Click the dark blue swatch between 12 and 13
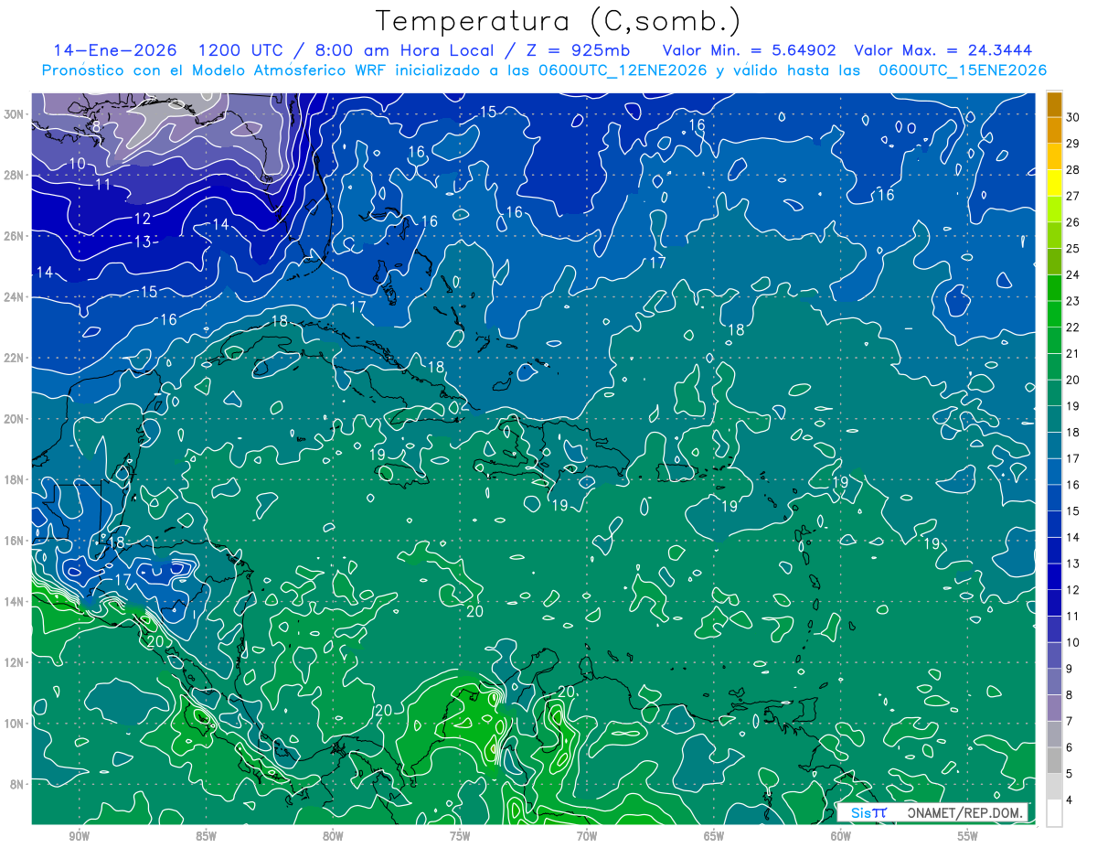This screenshot has height=848, width=1097. 1054,577
